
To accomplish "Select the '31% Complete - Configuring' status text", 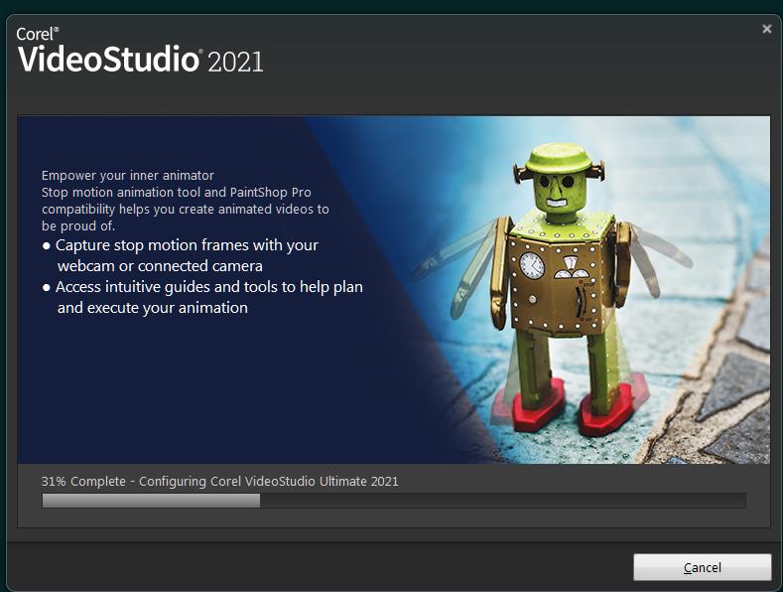I will click(x=219, y=481).
